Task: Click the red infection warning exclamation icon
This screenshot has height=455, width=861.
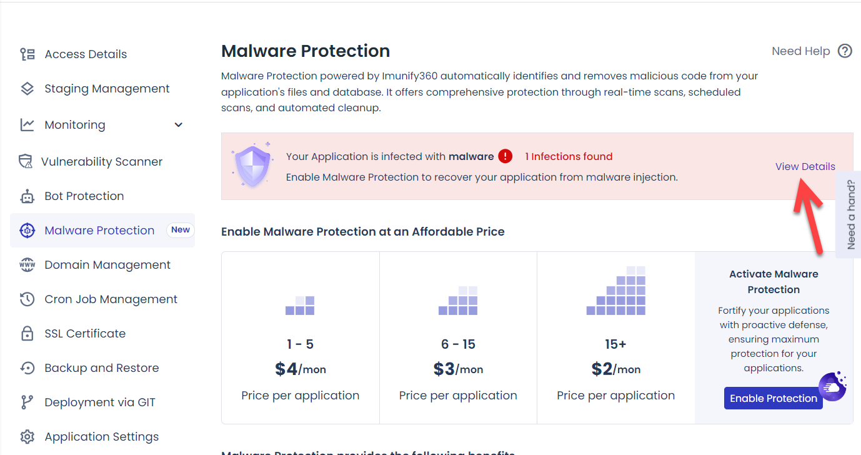Action: pos(505,156)
